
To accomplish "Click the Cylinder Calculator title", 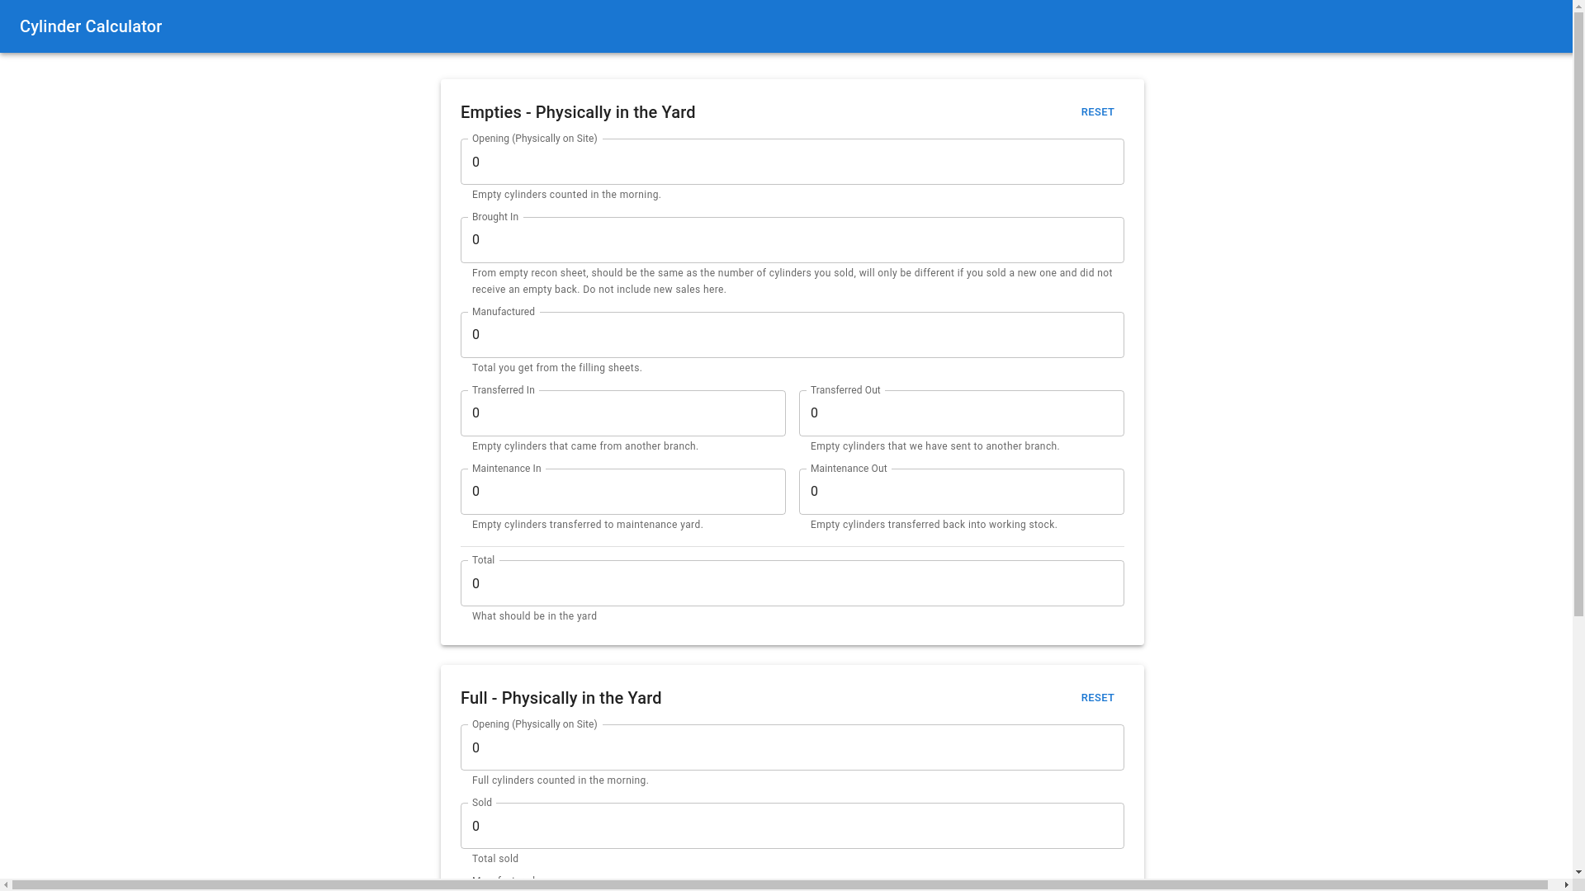I will pos(91,26).
